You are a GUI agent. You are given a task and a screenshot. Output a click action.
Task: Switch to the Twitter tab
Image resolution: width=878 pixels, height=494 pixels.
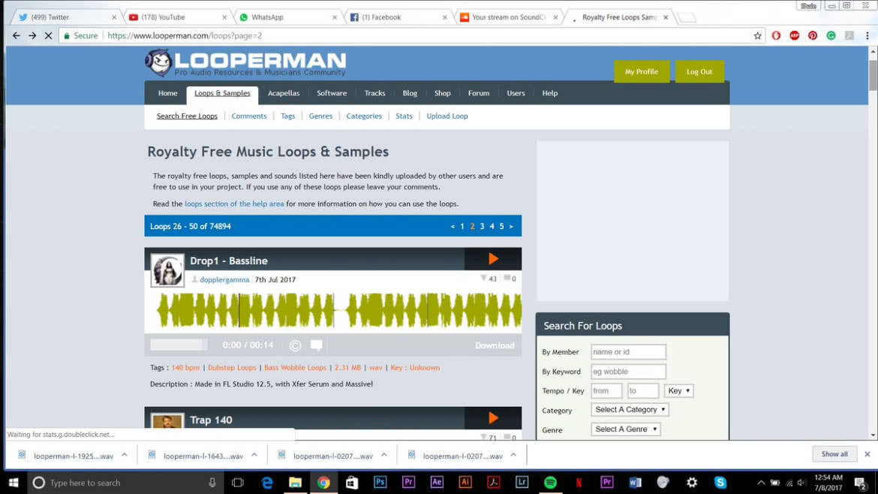65,17
